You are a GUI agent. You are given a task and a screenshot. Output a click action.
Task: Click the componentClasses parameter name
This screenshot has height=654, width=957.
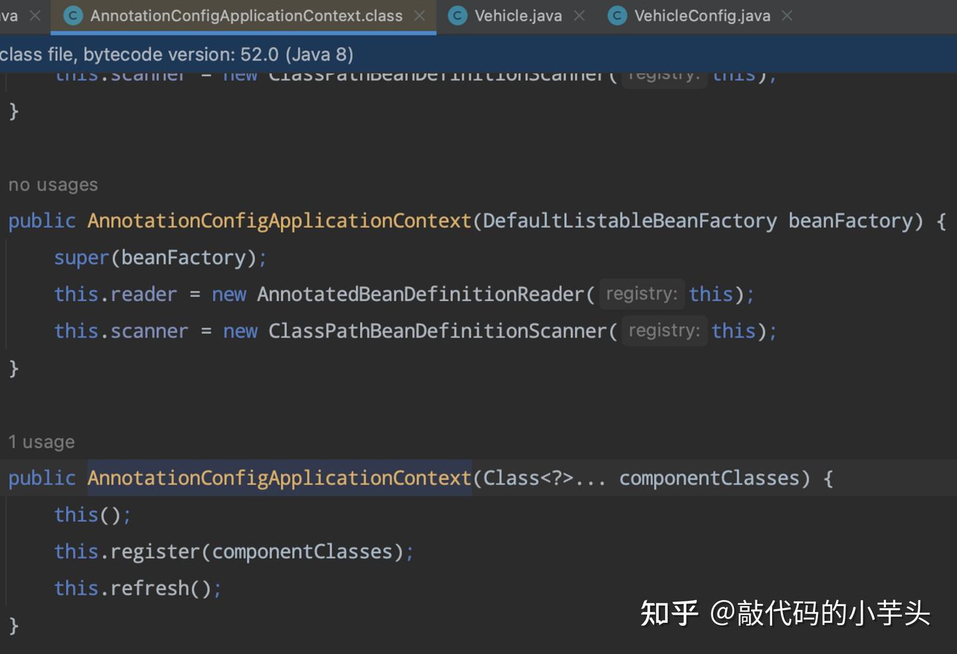pyautogui.click(x=710, y=477)
